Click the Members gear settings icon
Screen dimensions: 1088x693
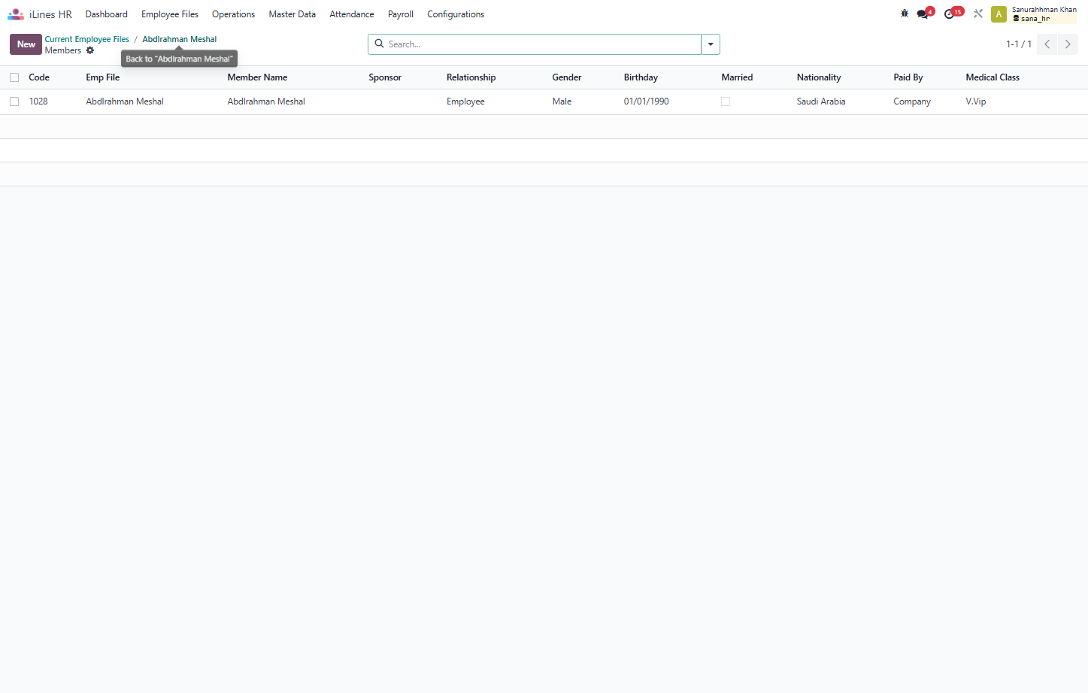[90, 50]
